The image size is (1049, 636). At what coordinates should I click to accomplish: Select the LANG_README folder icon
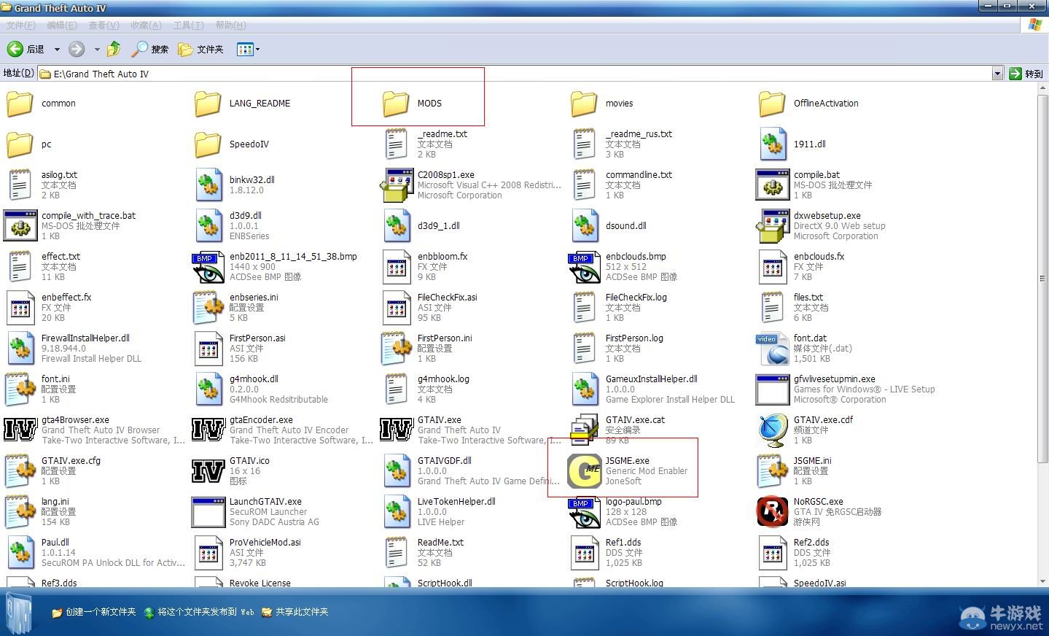coord(208,104)
